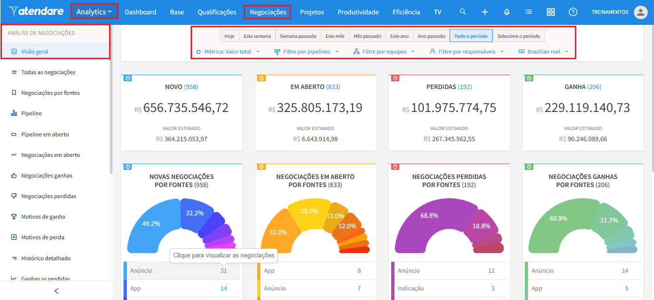Select Hoje period filter

(x=229, y=36)
